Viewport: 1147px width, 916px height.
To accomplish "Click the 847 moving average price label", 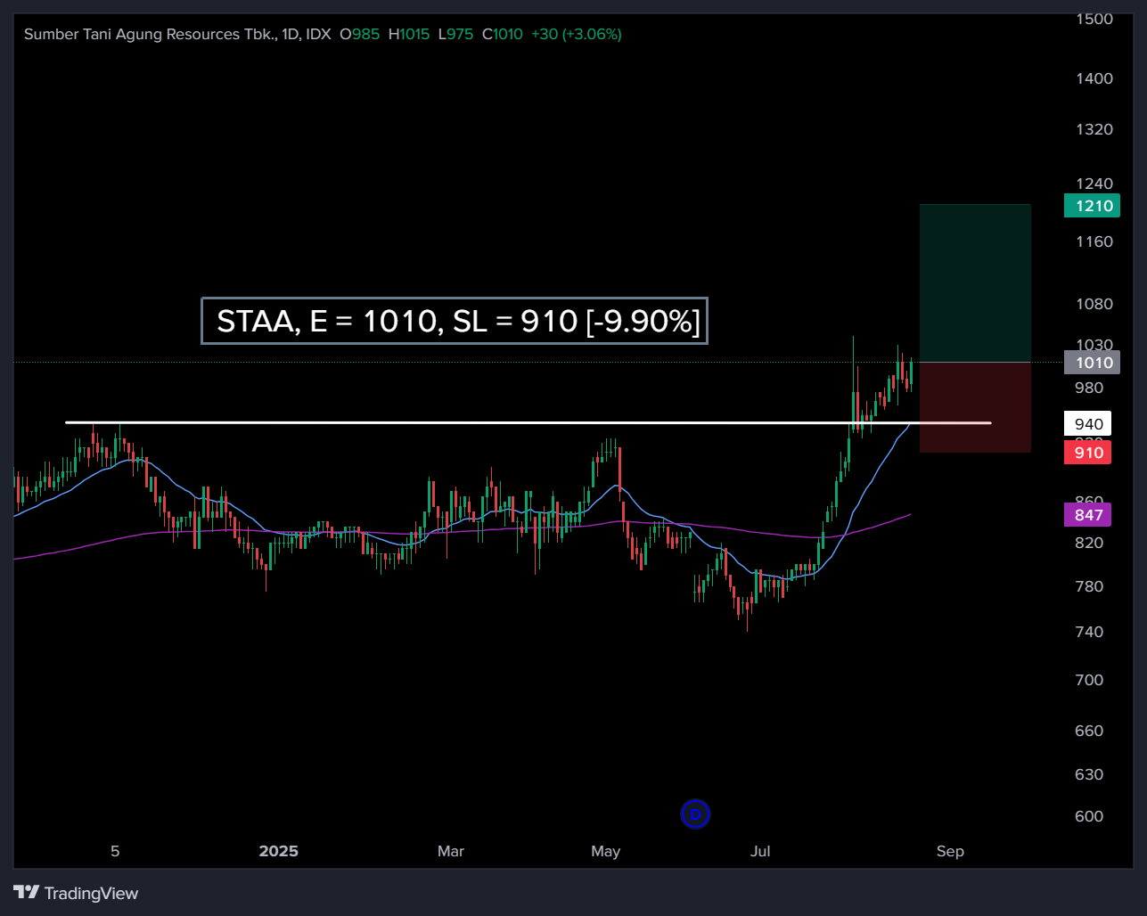I will [x=1087, y=515].
